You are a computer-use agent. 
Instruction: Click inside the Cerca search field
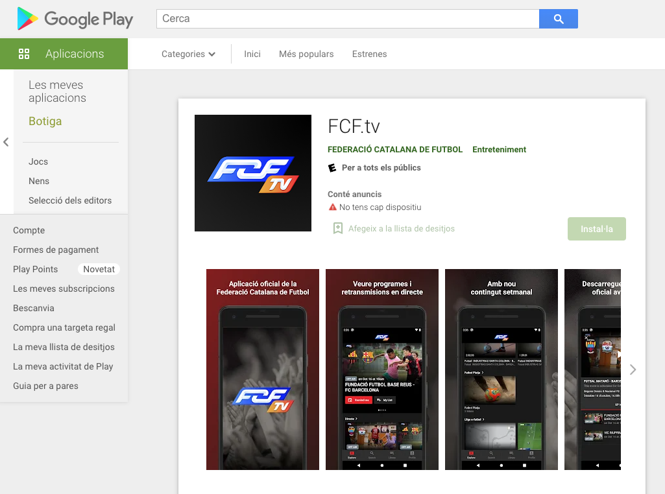point(348,19)
